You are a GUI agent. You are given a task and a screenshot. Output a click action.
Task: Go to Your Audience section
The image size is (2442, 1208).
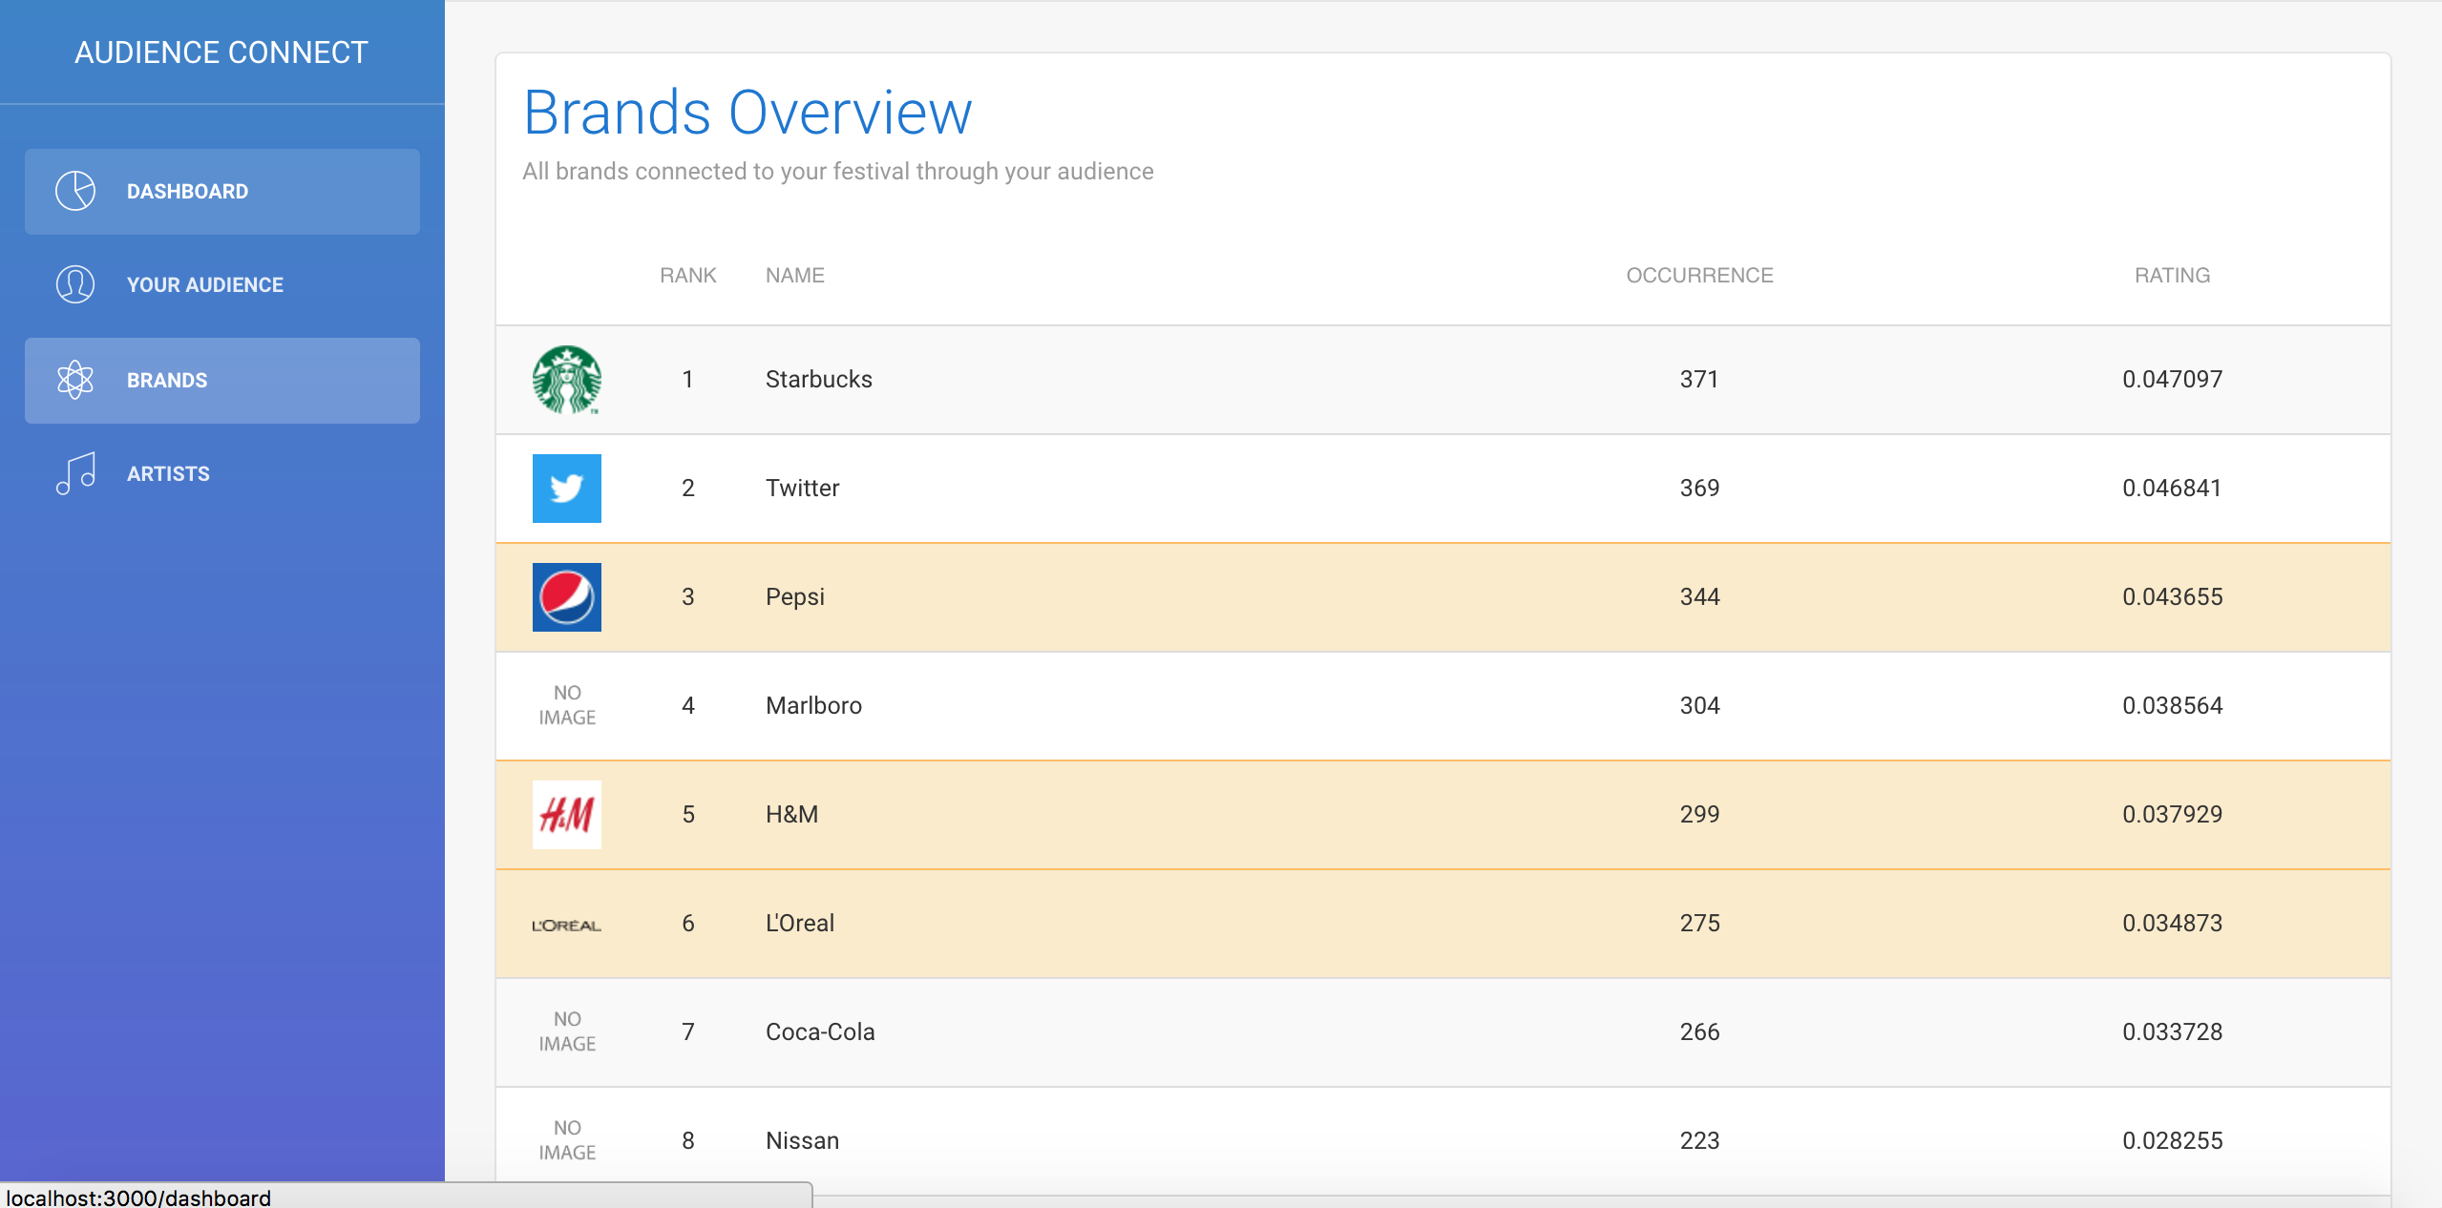[204, 285]
